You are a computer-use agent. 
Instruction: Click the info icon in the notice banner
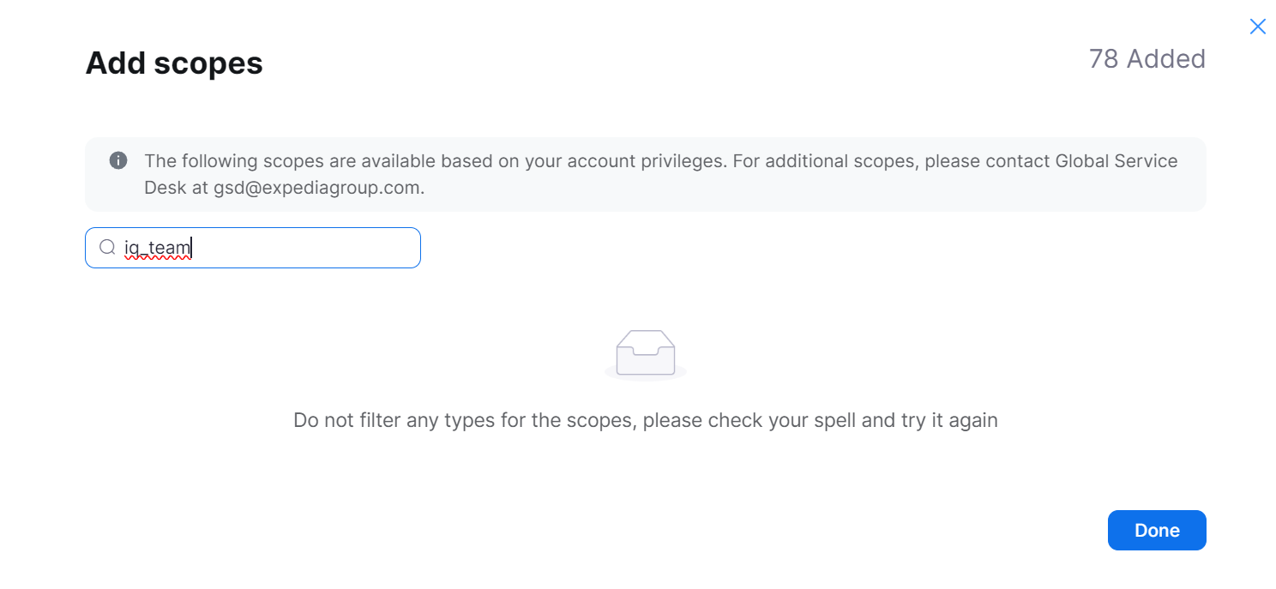coord(118,160)
